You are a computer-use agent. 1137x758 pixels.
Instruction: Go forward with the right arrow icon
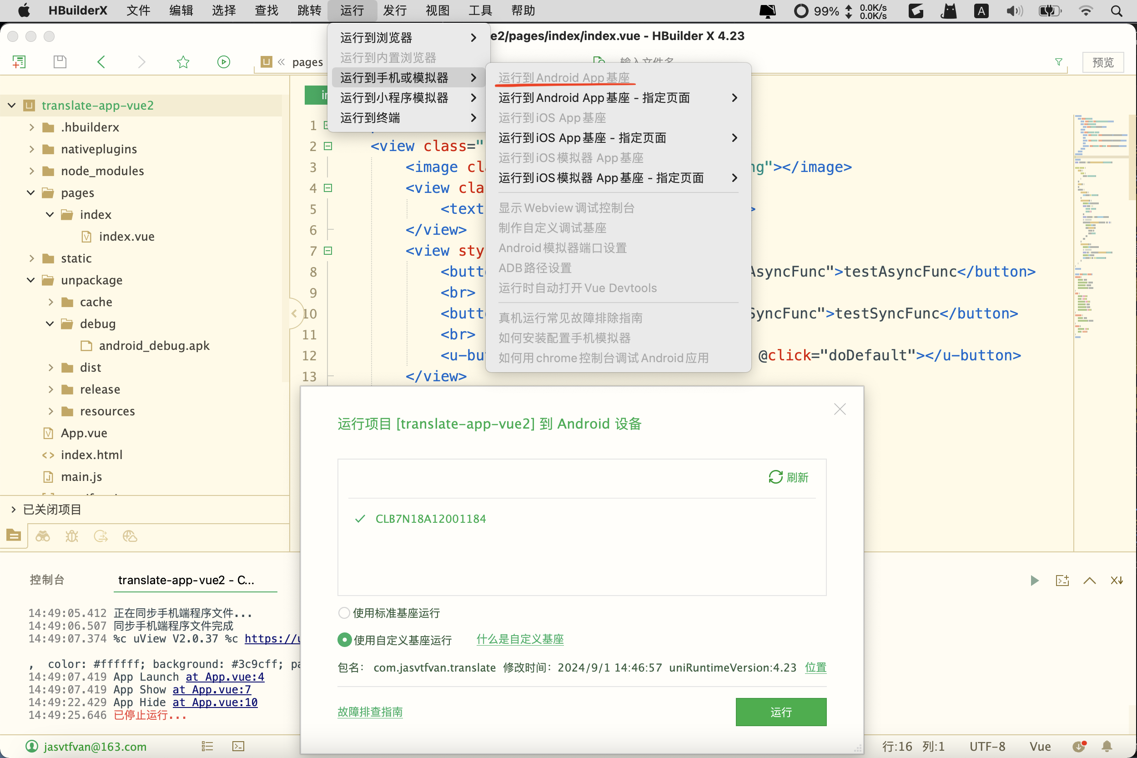[141, 62]
